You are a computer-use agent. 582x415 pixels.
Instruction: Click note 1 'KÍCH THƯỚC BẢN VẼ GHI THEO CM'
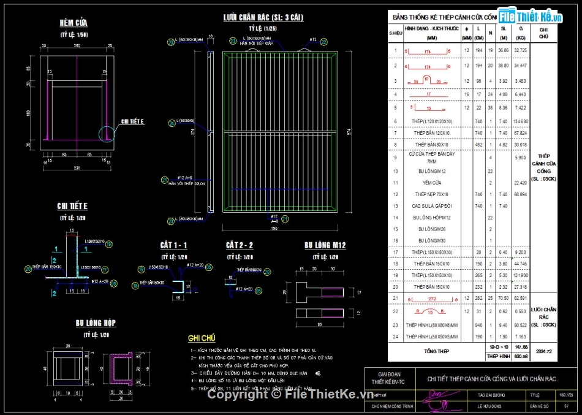point(253,351)
